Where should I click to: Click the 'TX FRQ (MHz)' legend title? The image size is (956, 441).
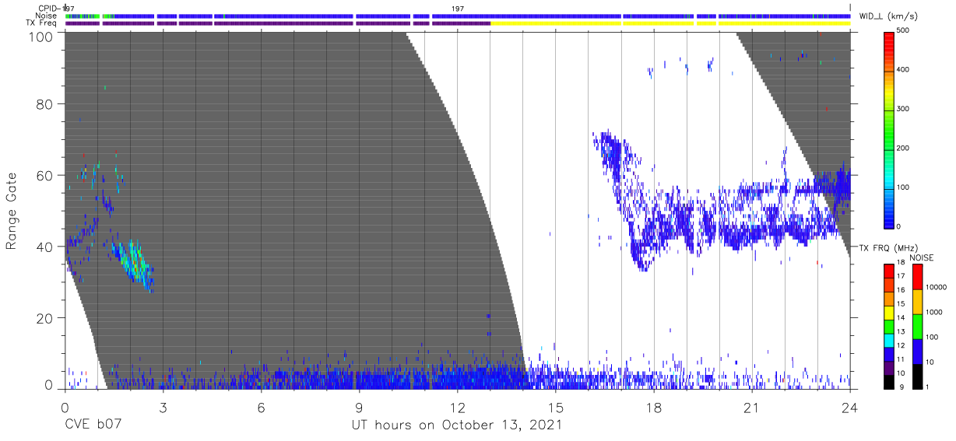click(888, 248)
